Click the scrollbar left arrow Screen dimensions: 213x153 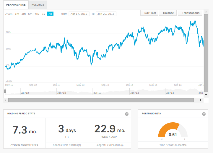point(6,100)
